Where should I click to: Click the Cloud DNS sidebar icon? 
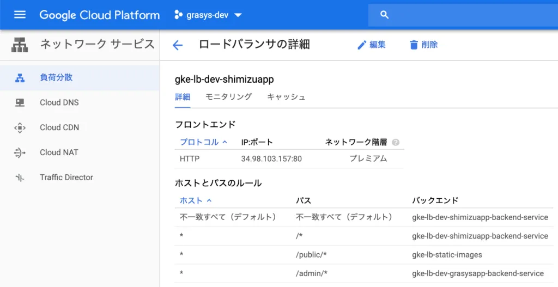pyautogui.click(x=20, y=102)
